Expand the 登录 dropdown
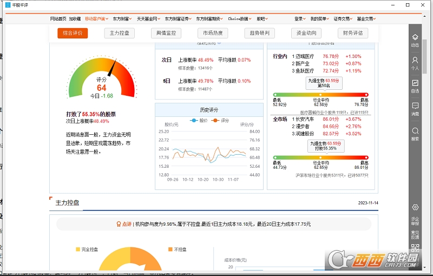 pos(300,19)
